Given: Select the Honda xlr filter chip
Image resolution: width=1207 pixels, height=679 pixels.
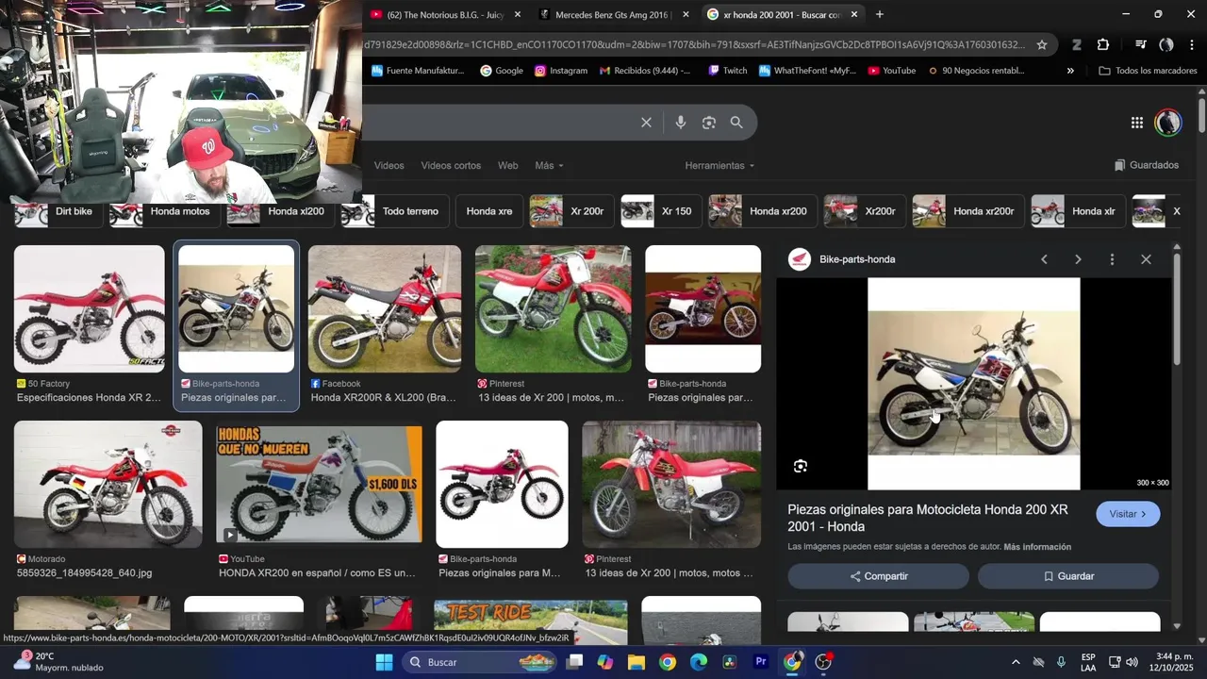Looking at the screenshot, I should pyautogui.click(x=1077, y=211).
